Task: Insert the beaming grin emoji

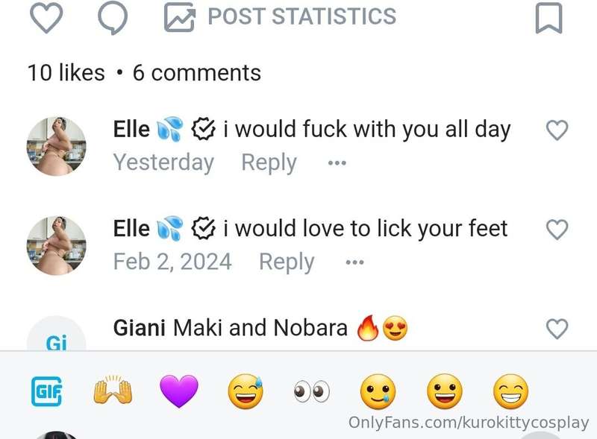Action: coord(511,391)
